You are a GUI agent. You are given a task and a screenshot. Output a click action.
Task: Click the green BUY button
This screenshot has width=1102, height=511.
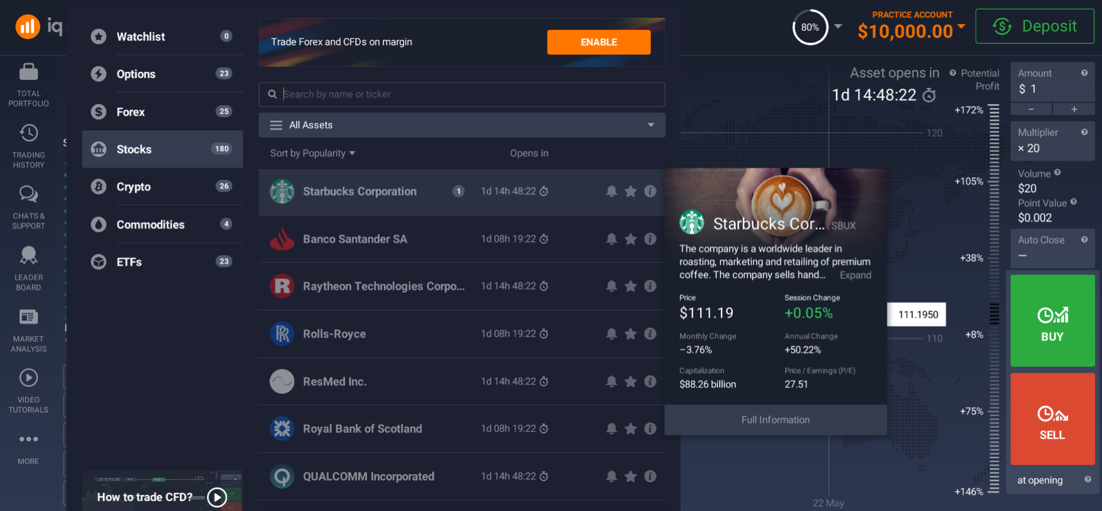point(1053,321)
